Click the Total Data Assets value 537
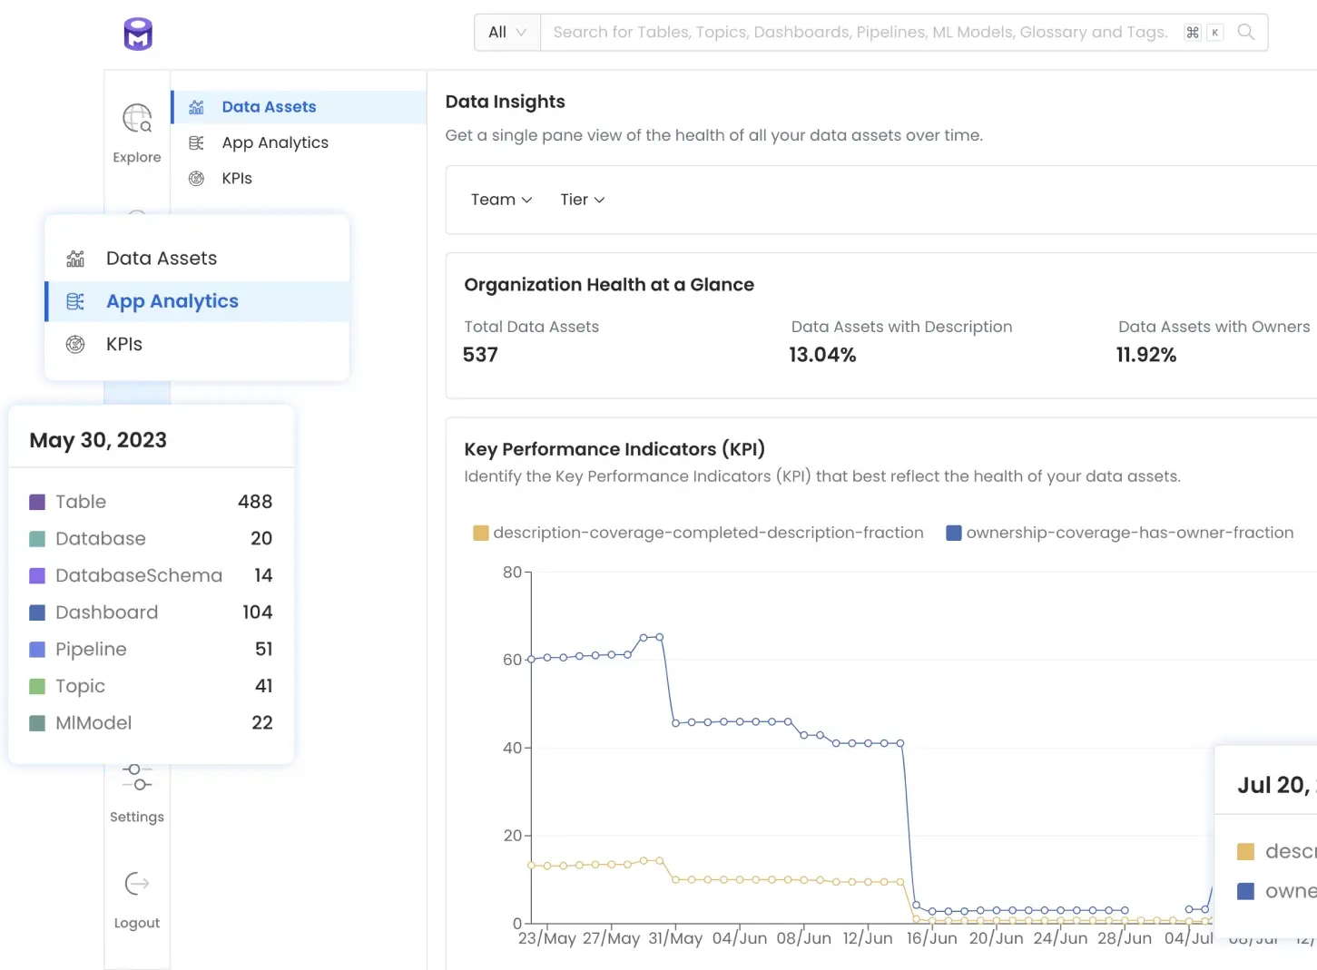Image resolution: width=1317 pixels, height=970 pixels. tap(480, 355)
